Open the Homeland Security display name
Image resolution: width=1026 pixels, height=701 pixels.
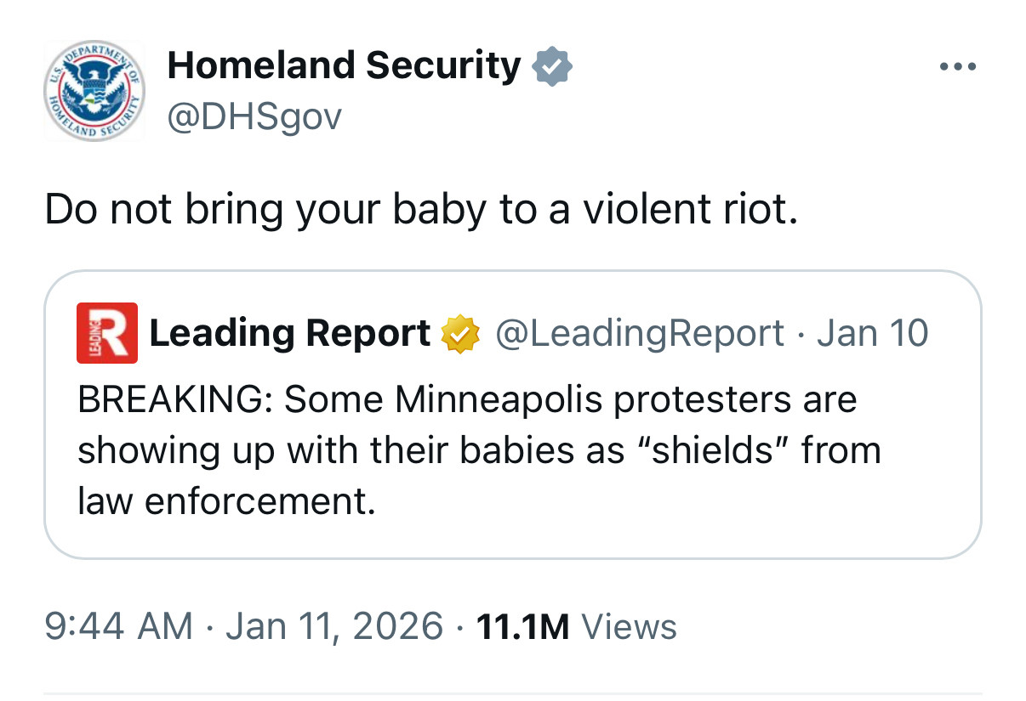344,66
